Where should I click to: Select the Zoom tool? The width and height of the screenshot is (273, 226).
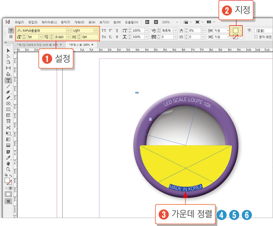point(8,169)
